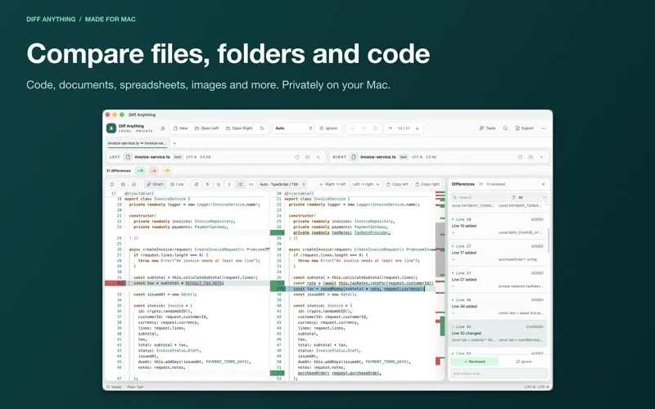Add a new comparison tab with plus

click(x=174, y=143)
